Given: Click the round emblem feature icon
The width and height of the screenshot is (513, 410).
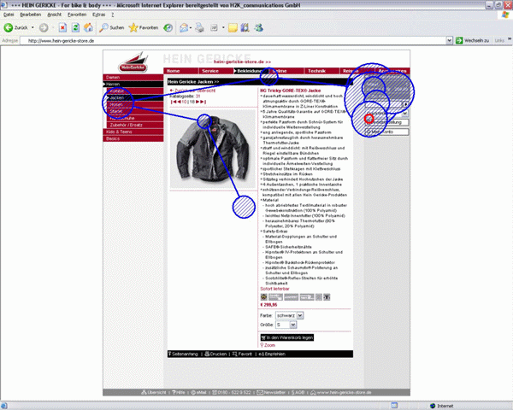Looking at the screenshot, I should tap(263, 297).
